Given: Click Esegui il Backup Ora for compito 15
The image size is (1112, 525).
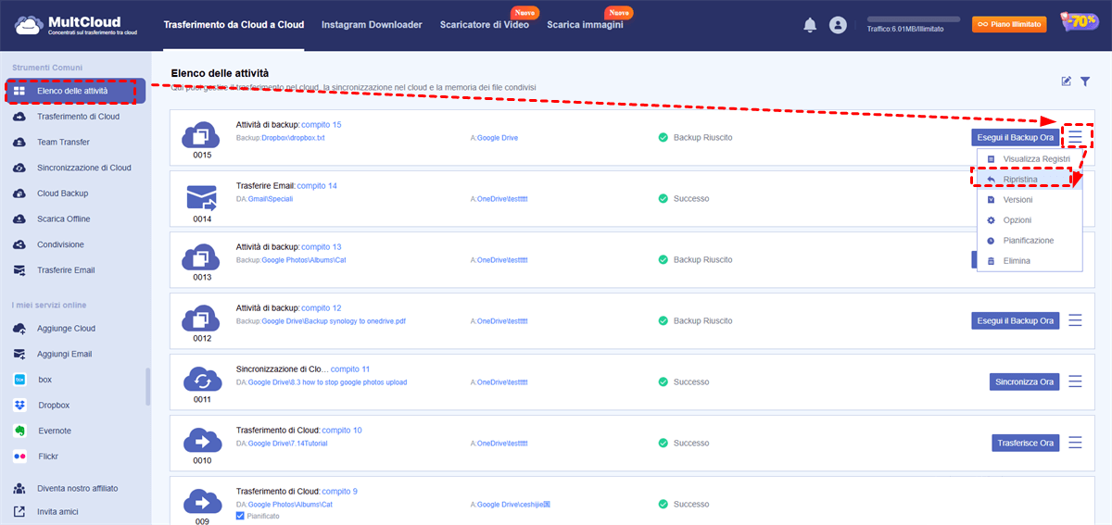Looking at the screenshot, I should (x=1016, y=137).
